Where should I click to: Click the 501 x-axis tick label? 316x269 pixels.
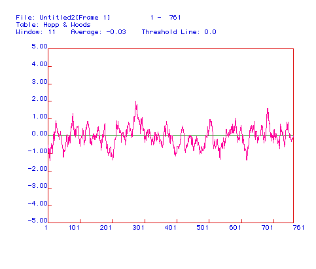click(x=202, y=228)
